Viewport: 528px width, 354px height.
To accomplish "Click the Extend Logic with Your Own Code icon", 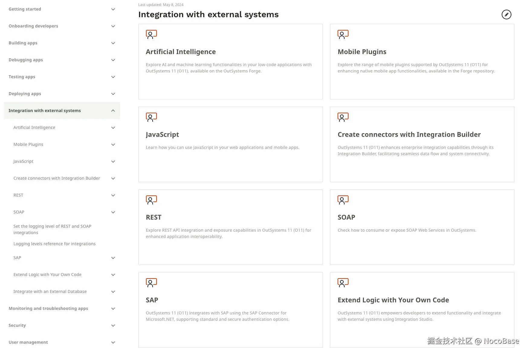I will tap(343, 283).
